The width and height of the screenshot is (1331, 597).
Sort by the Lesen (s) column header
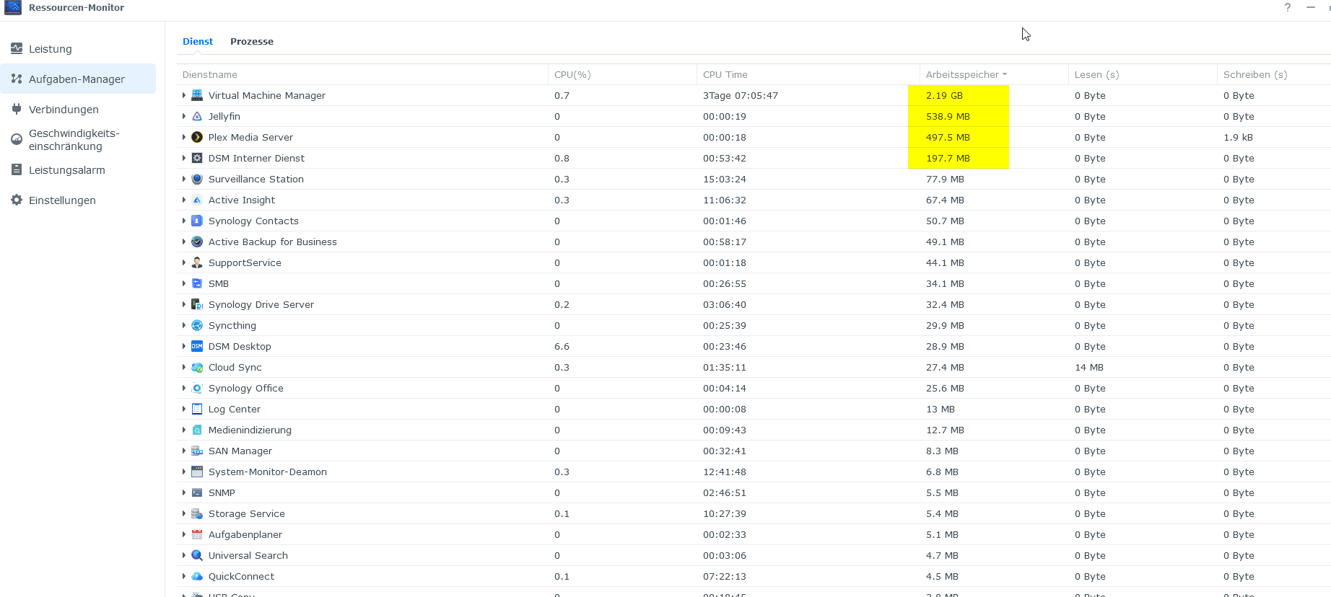(1143, 74)
